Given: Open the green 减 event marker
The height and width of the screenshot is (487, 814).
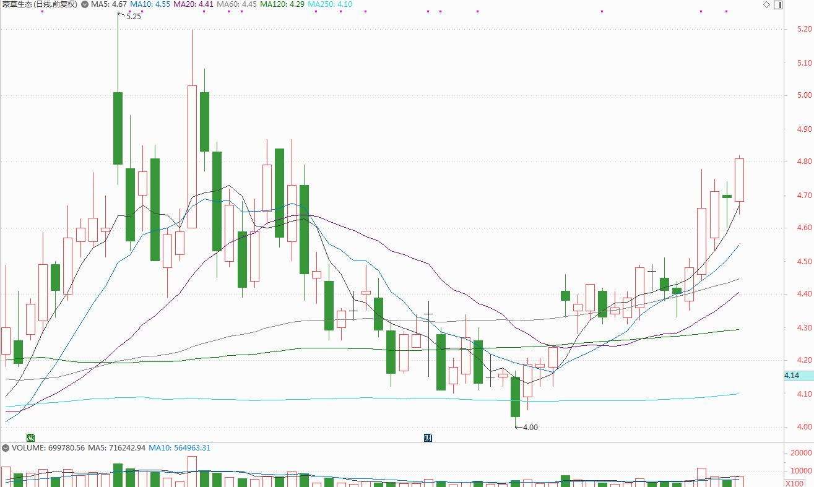Looking at the screenshot, I should click(29, 437).
